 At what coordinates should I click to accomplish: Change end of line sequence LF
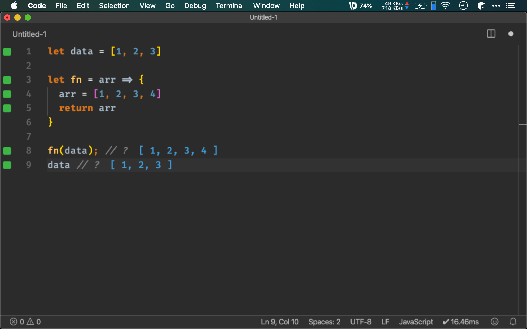385,322
